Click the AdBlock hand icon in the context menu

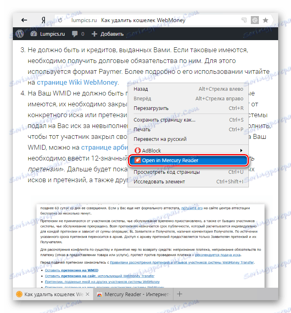coord(137,150)
